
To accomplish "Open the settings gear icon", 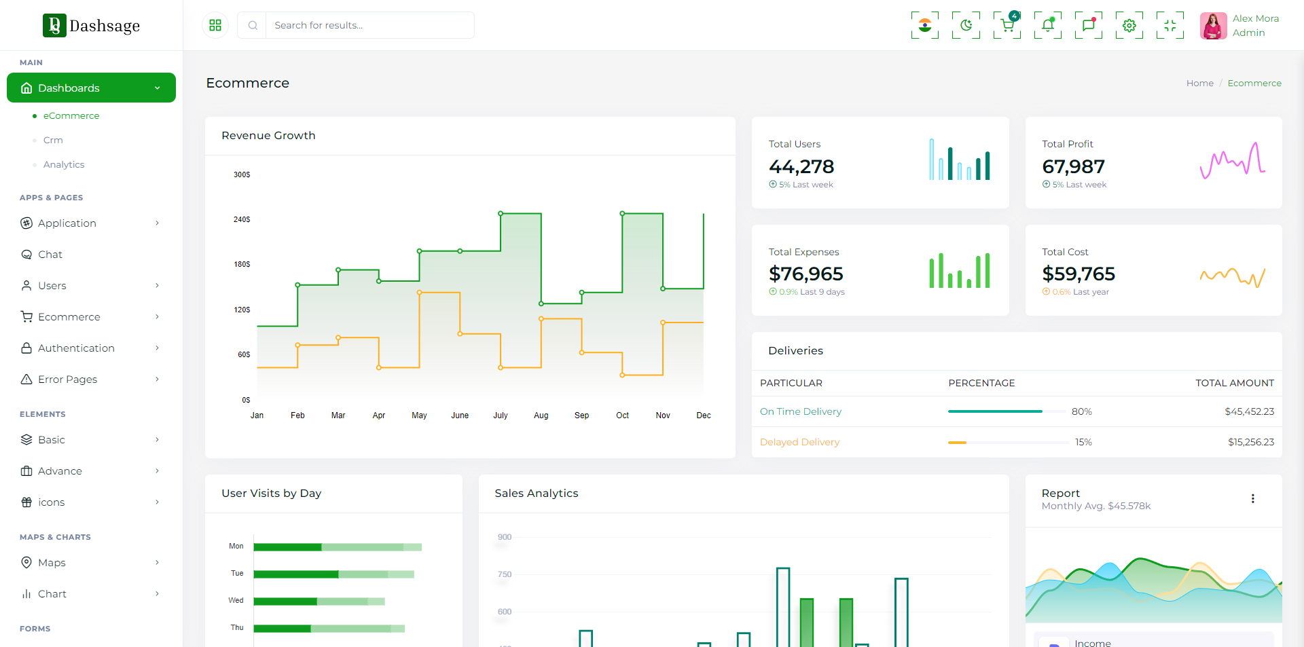I will 1129,25.
